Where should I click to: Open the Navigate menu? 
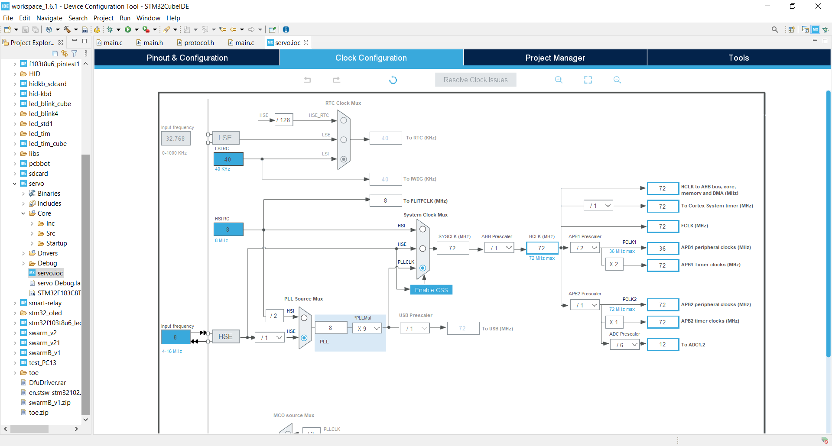pos(49,18)
